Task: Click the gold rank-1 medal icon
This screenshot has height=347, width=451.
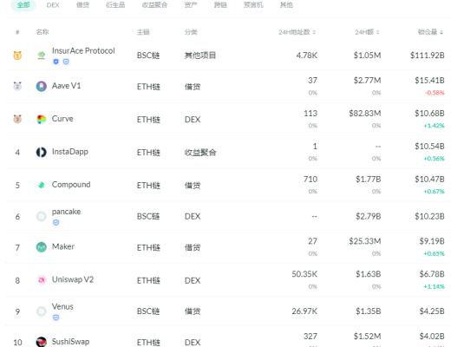Action: click(17, 55)
